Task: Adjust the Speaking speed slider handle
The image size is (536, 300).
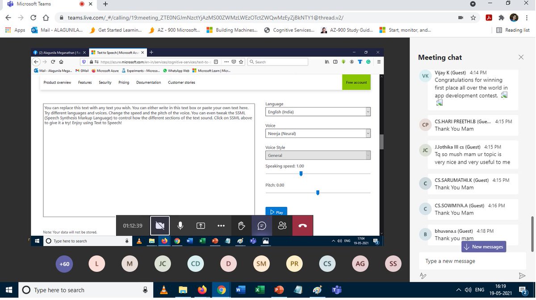Action: (301, 173)
